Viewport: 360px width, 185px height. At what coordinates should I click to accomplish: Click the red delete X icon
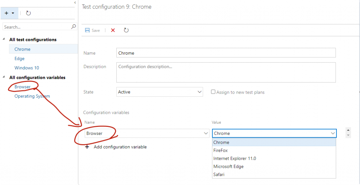[x=113, y=30]
